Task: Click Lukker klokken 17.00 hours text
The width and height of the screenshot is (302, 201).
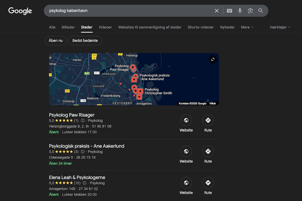Action: coord(79,132)
